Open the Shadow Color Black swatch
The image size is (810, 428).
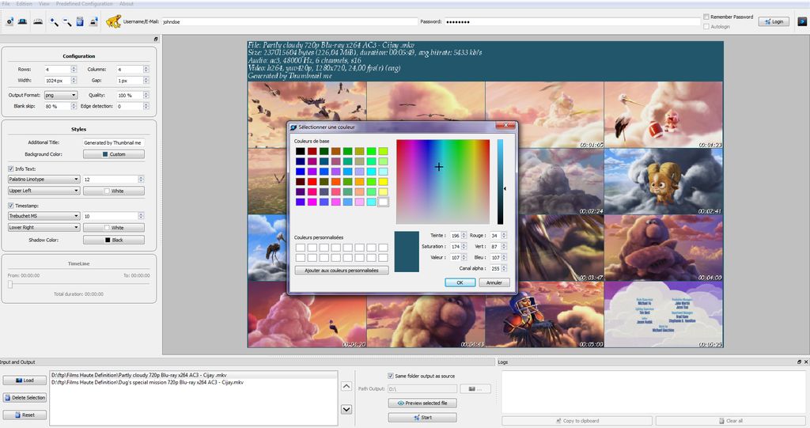tap(114, 240)
